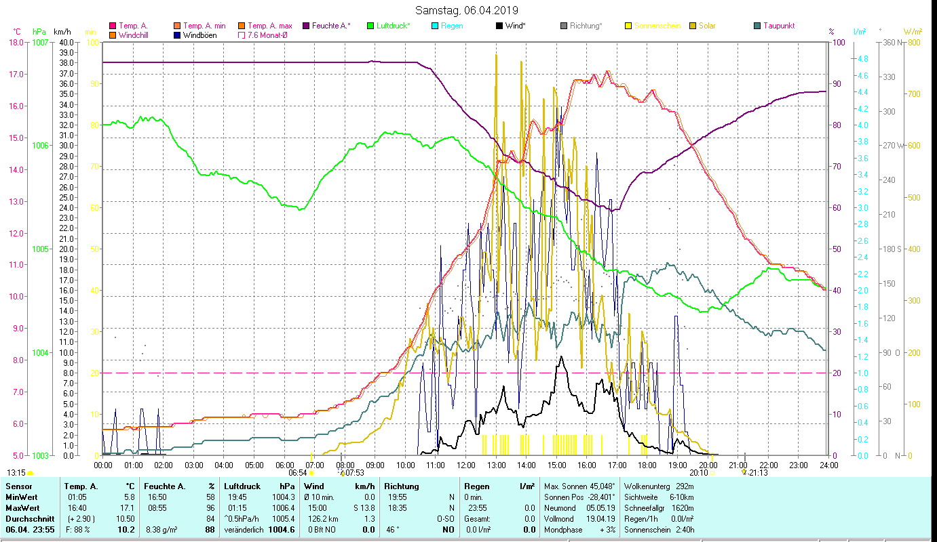This screenshot has height=542, width=937.
Task: Click the 'Mondphase + 3%' entry
Action: [x=580, y=530]
